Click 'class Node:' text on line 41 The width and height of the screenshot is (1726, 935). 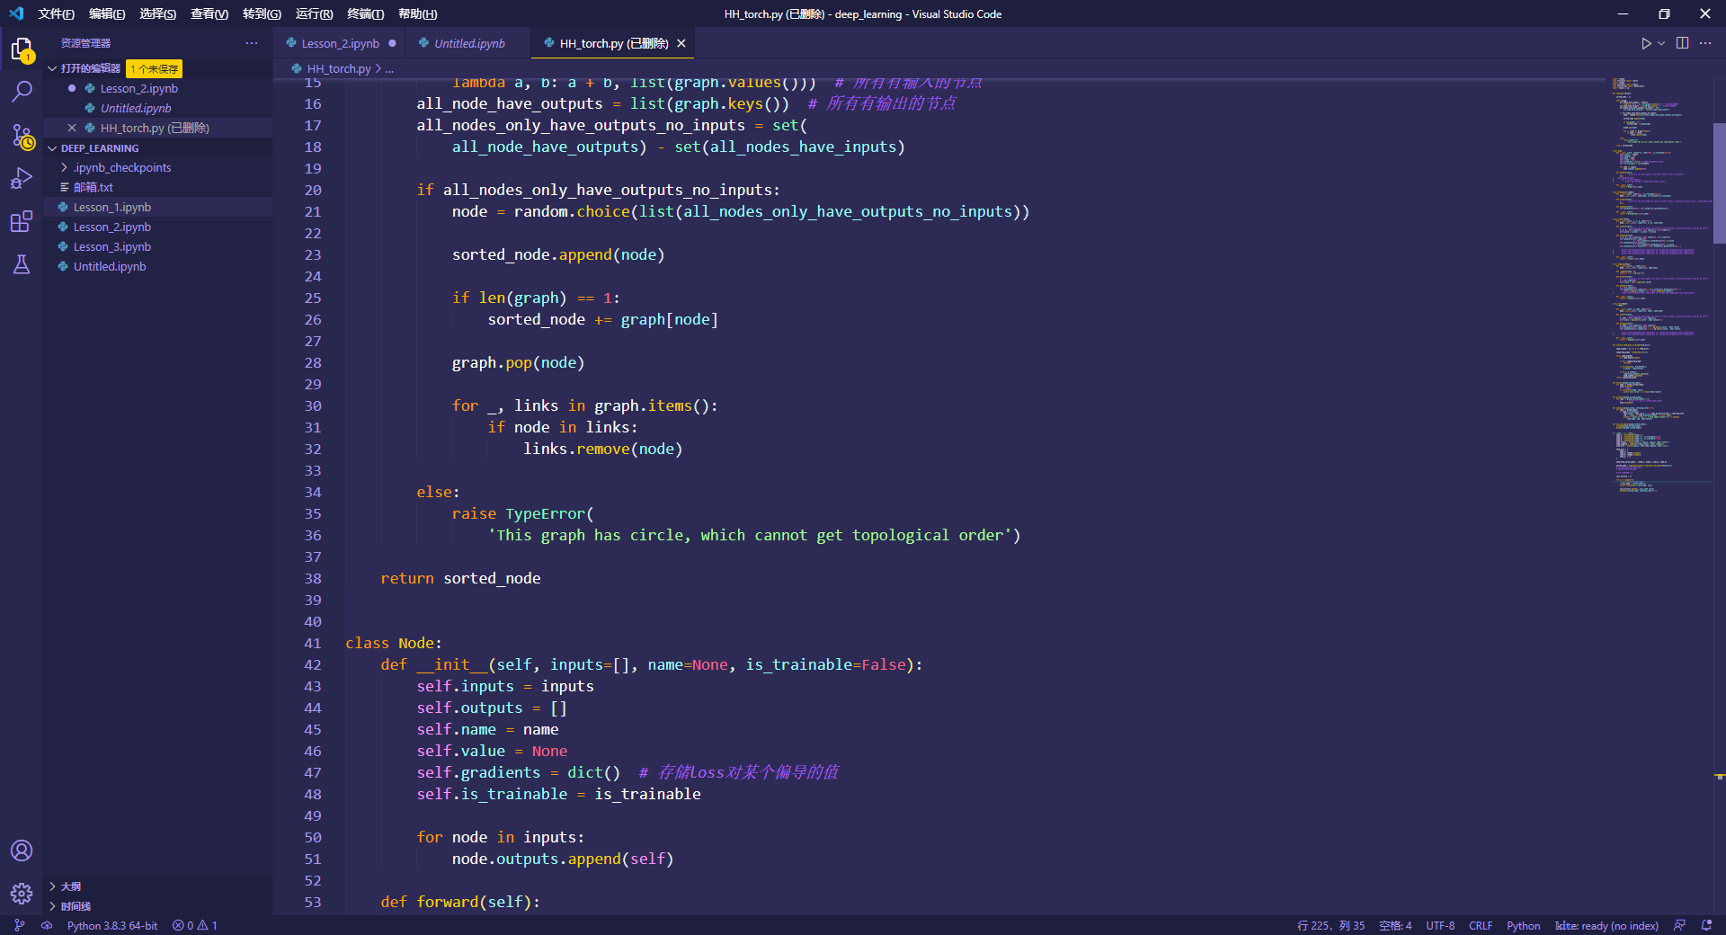click(394, 643)
